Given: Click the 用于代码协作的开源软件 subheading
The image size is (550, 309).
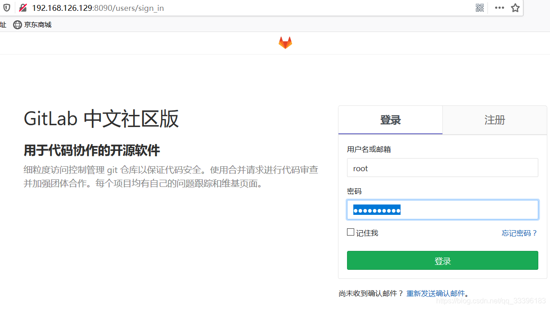Looking at the screenshot, I should tap(92, 150).
